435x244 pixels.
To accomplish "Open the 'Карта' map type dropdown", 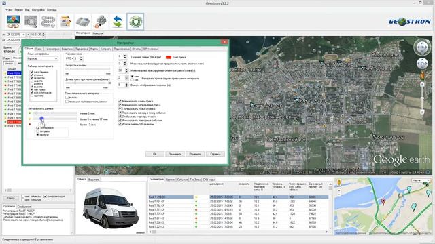I will click(x=421, y=180).
